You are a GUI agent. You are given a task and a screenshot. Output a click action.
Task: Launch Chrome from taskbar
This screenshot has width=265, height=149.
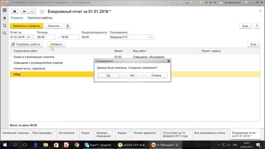[77, 145]
